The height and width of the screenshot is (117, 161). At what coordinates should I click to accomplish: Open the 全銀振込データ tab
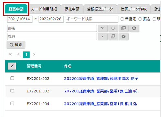100,9
